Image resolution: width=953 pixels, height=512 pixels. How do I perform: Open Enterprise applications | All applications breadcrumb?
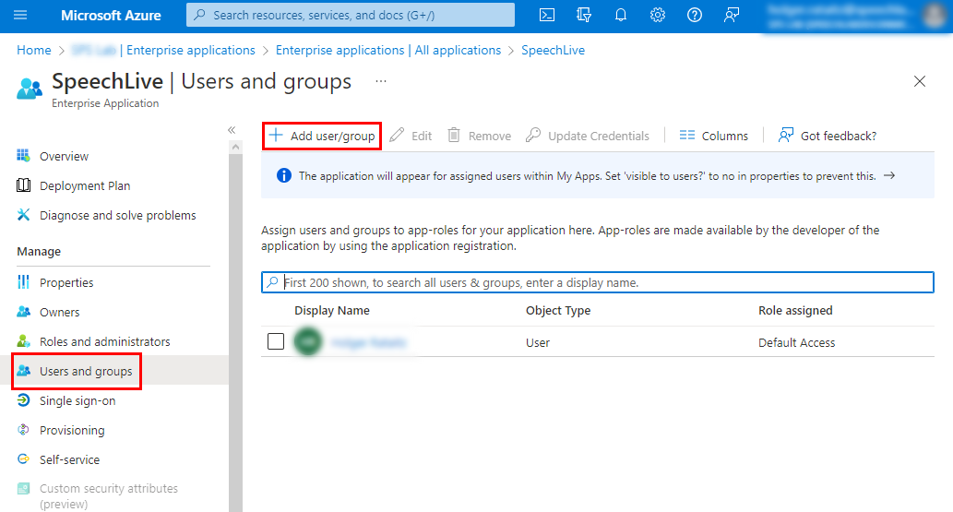388,50
